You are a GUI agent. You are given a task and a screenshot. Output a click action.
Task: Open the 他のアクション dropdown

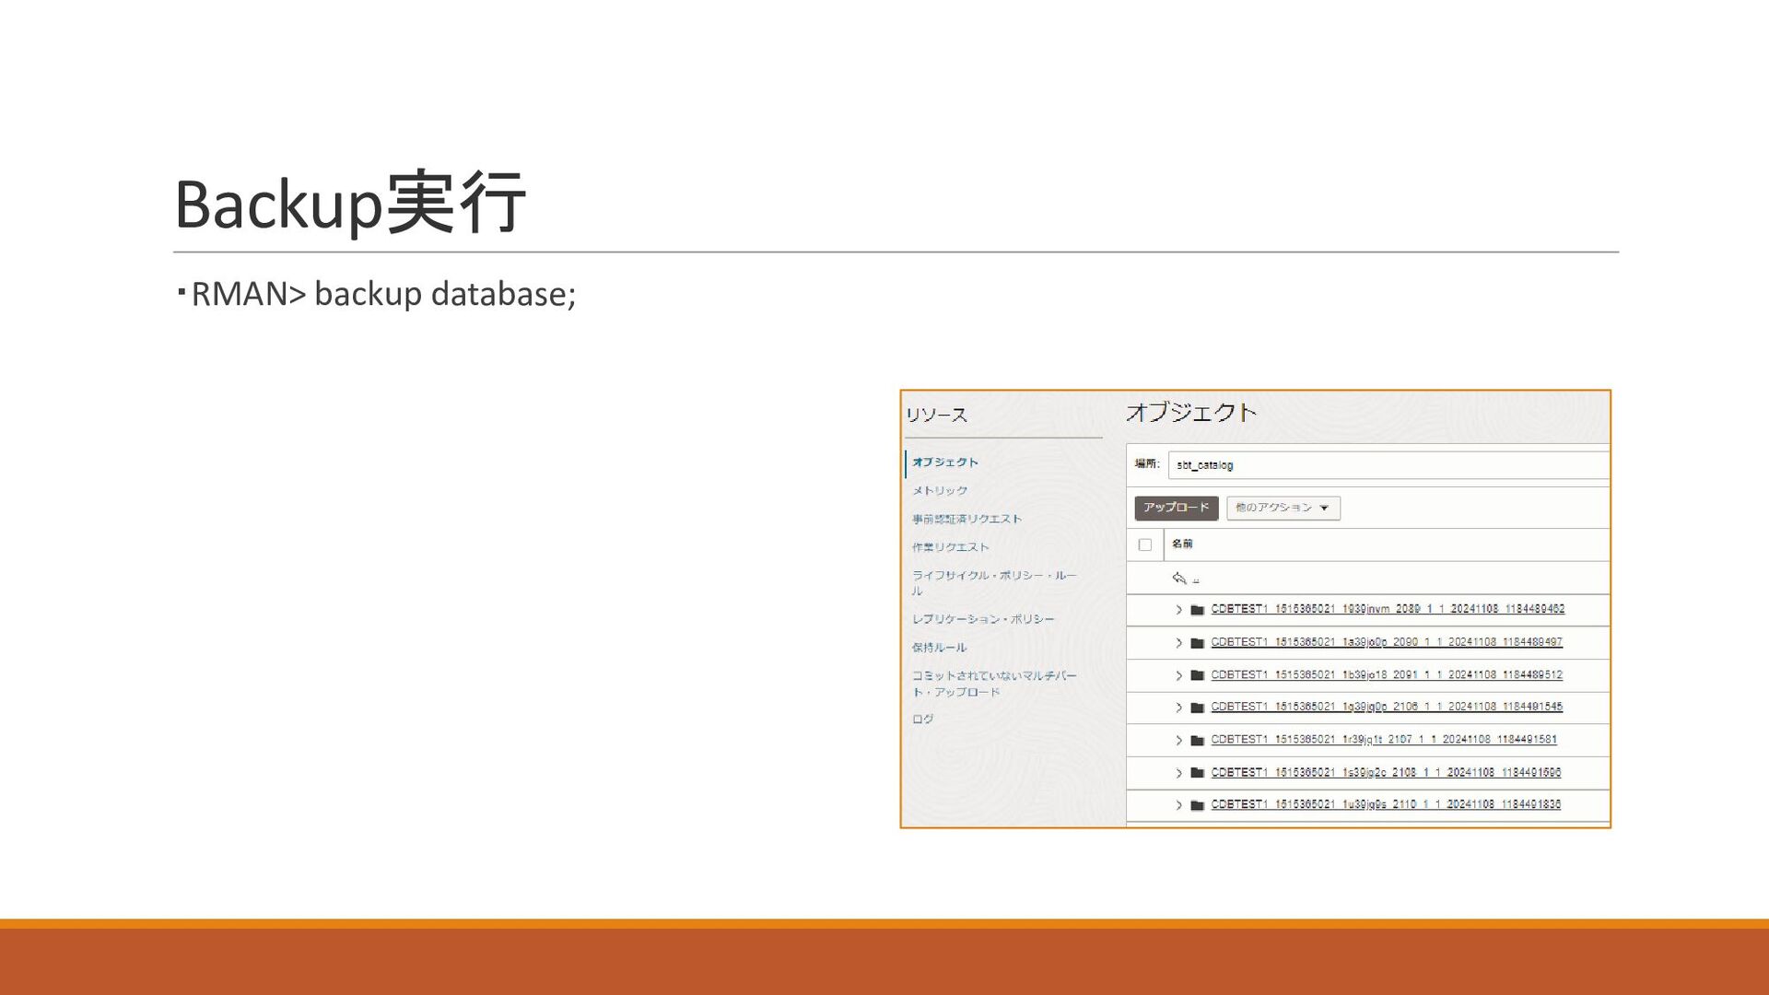[x=1283, y=508]
